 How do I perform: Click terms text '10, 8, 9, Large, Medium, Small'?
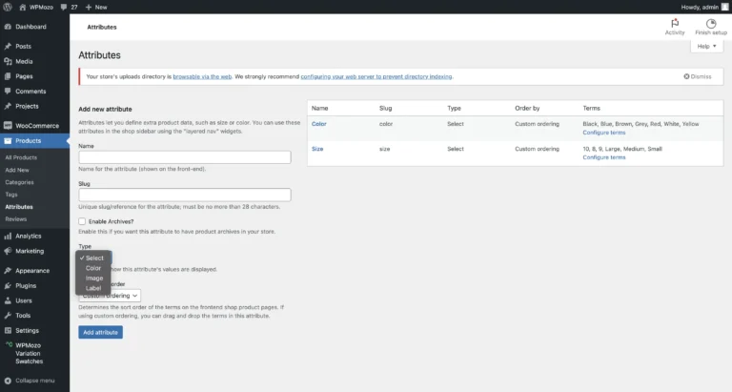[x=622, y=149]
